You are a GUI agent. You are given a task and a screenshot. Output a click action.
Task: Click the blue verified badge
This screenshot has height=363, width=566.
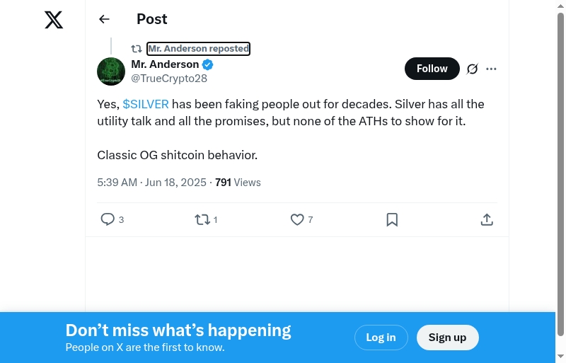tap(208, 64)
